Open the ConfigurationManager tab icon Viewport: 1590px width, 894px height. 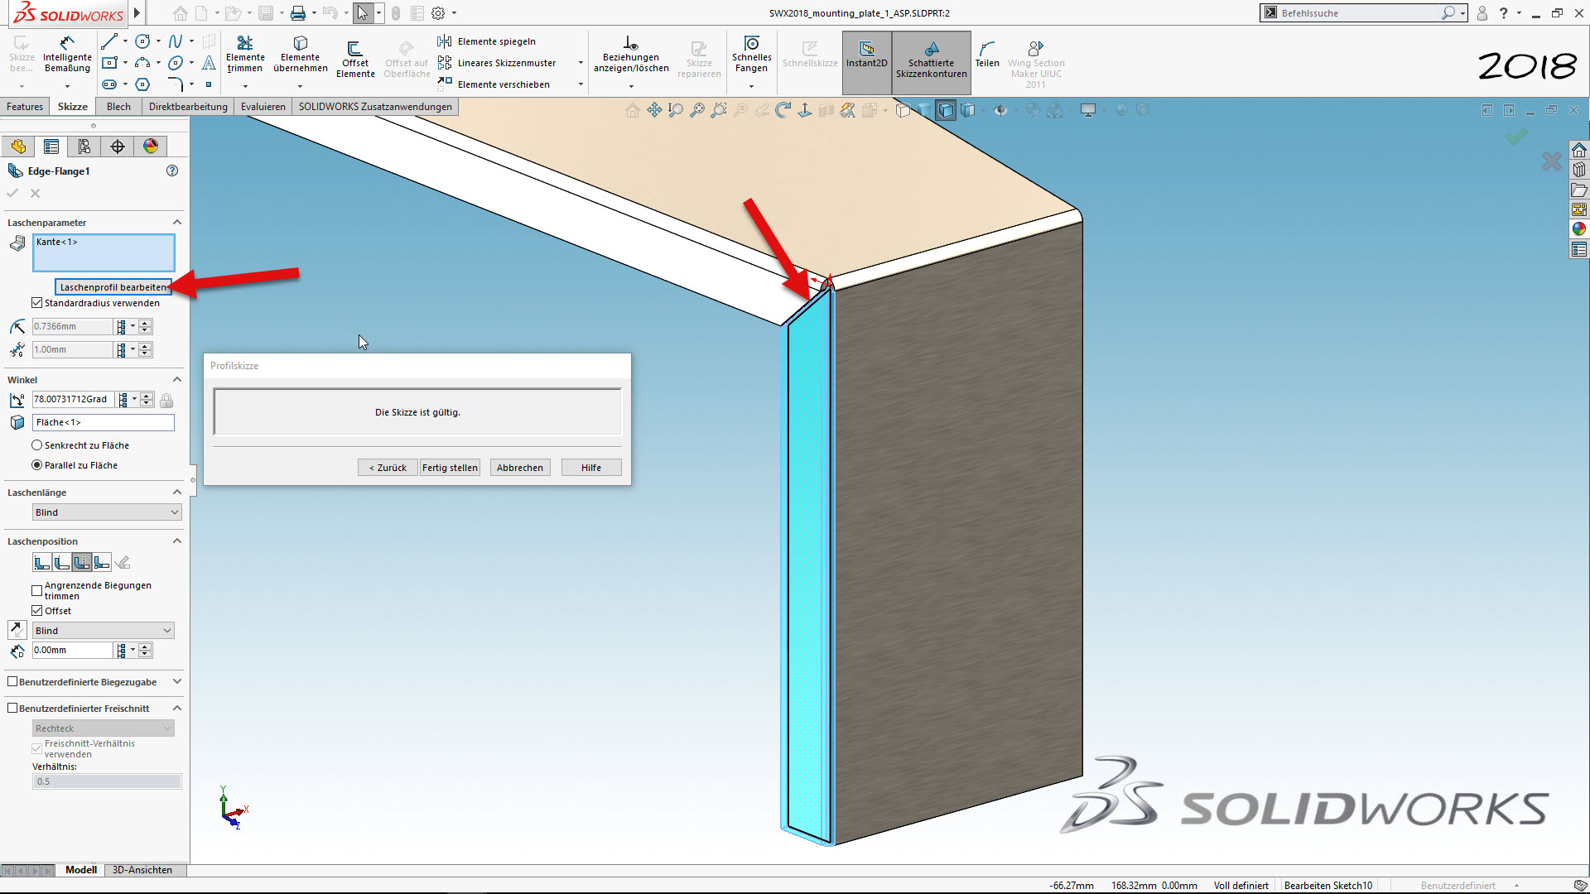[84, 147]
